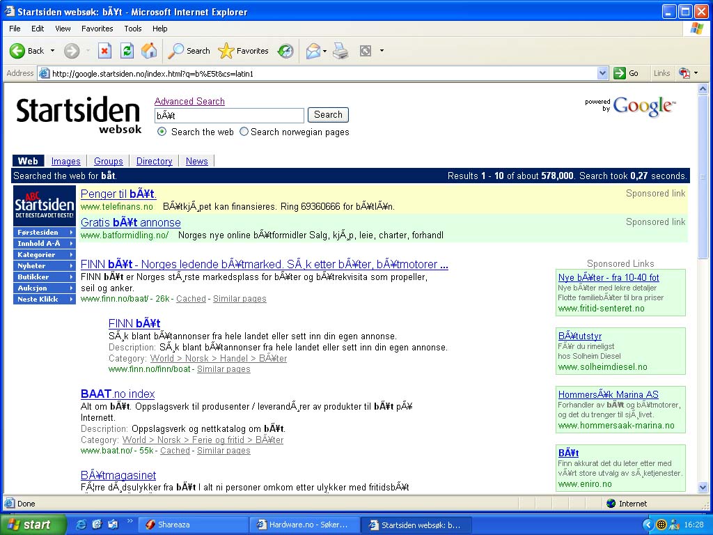Open the Advanced Search link
The height and width of the screenshot is (535, 713).
(x=189, y=101)
